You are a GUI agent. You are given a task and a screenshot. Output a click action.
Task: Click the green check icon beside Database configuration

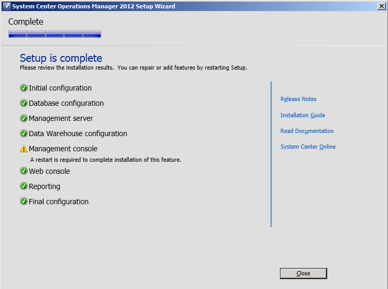point(24,103)
